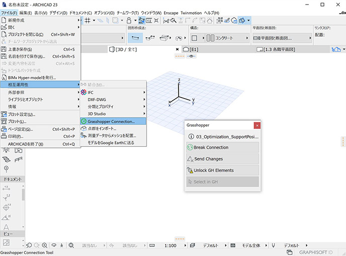346x256 pixels.
Task: Select ARCHICADを終了(X) entry
Action: coord(41,144)
